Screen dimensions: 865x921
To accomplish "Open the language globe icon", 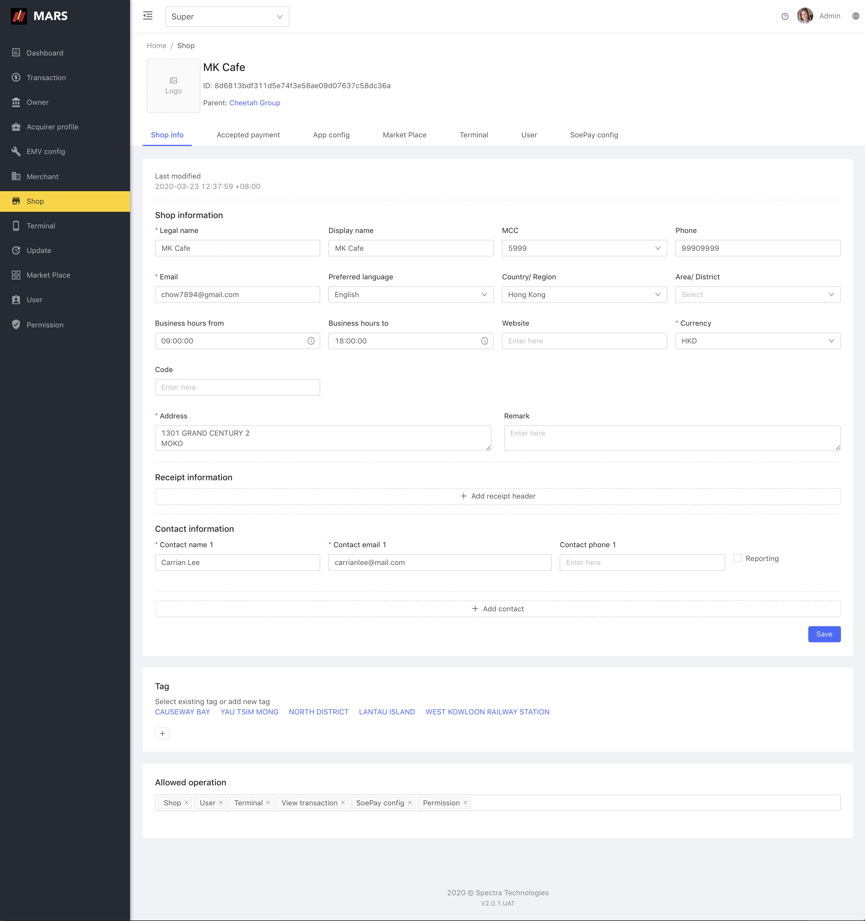I will tap(855, 16).
